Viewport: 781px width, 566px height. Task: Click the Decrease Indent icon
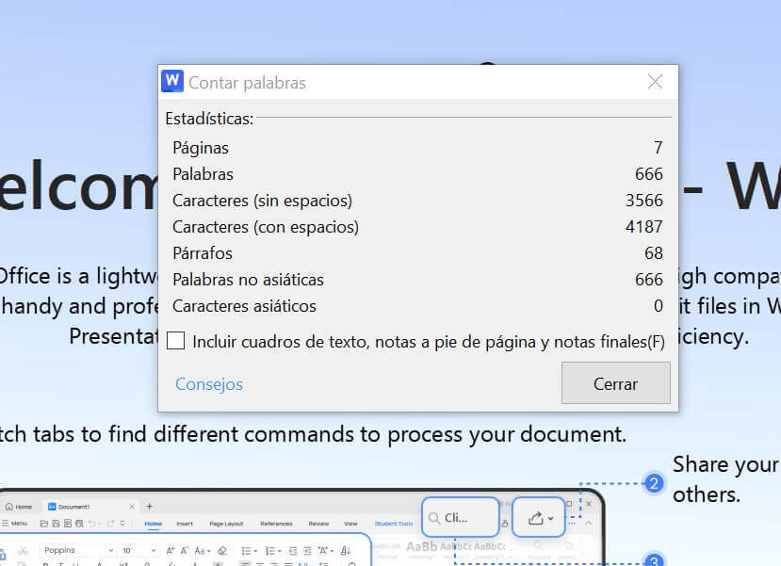point(293,549)
